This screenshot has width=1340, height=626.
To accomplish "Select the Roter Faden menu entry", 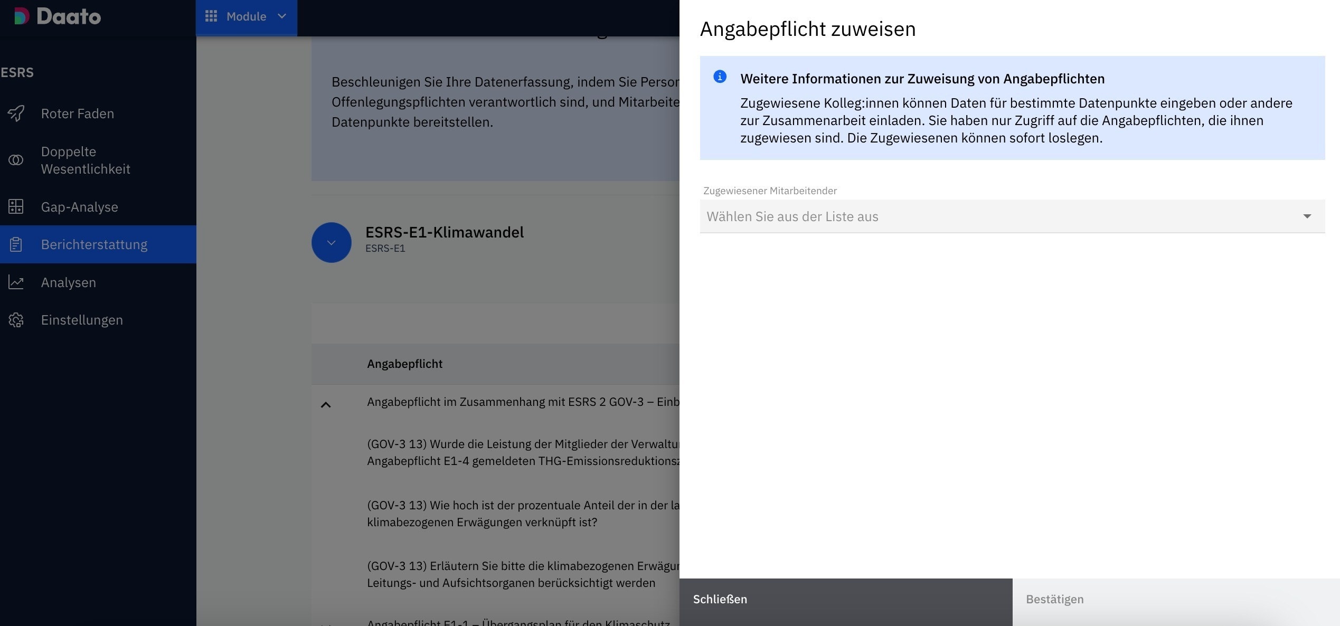I will point(78,113).
